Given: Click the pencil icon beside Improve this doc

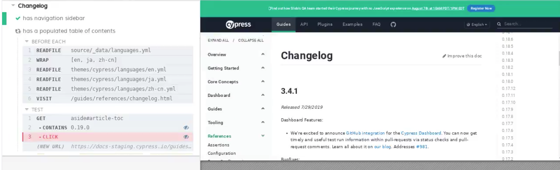Looking at the screenshot, I should coord(444,56).
